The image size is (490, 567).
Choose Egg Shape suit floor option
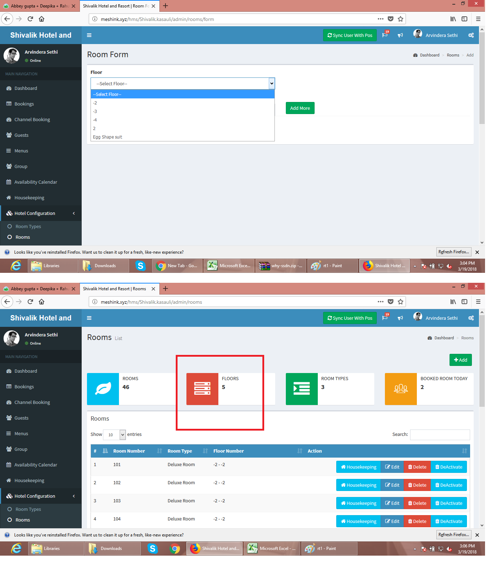(x=183, y=137)
